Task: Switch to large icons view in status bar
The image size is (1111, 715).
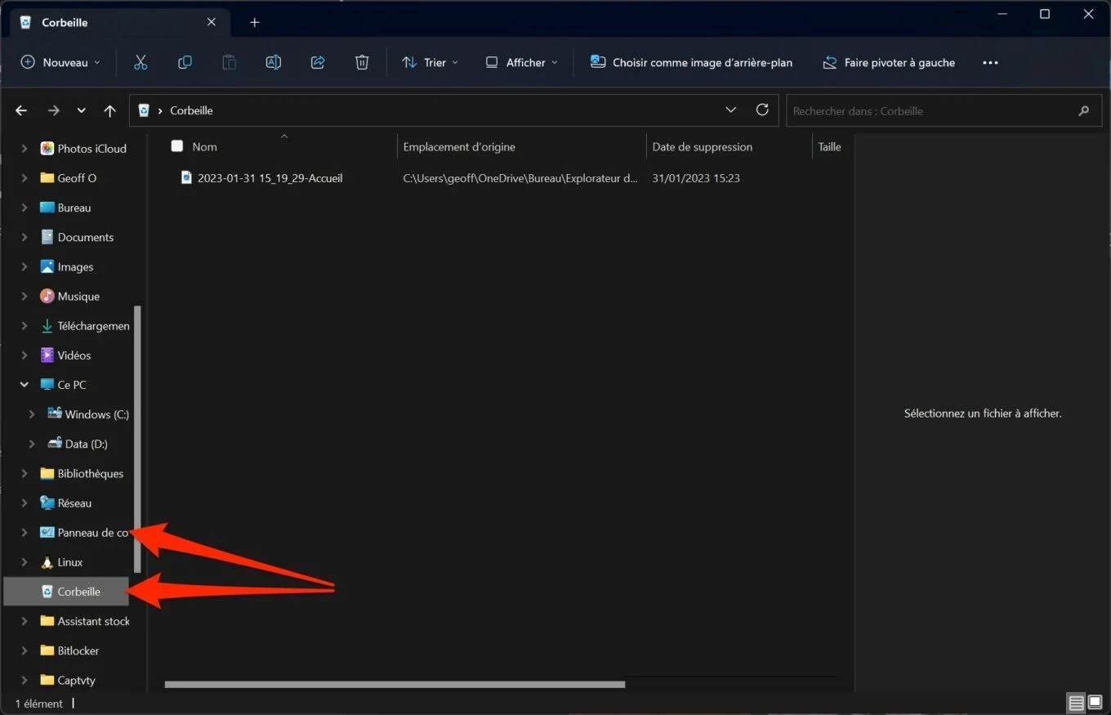Action: tap(1095, 703)
